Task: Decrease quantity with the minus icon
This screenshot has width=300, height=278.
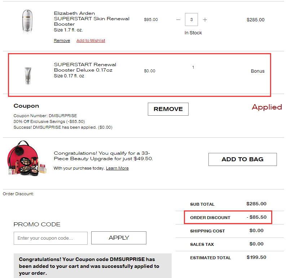Action: pyautogui.click(x=178, y=20)
